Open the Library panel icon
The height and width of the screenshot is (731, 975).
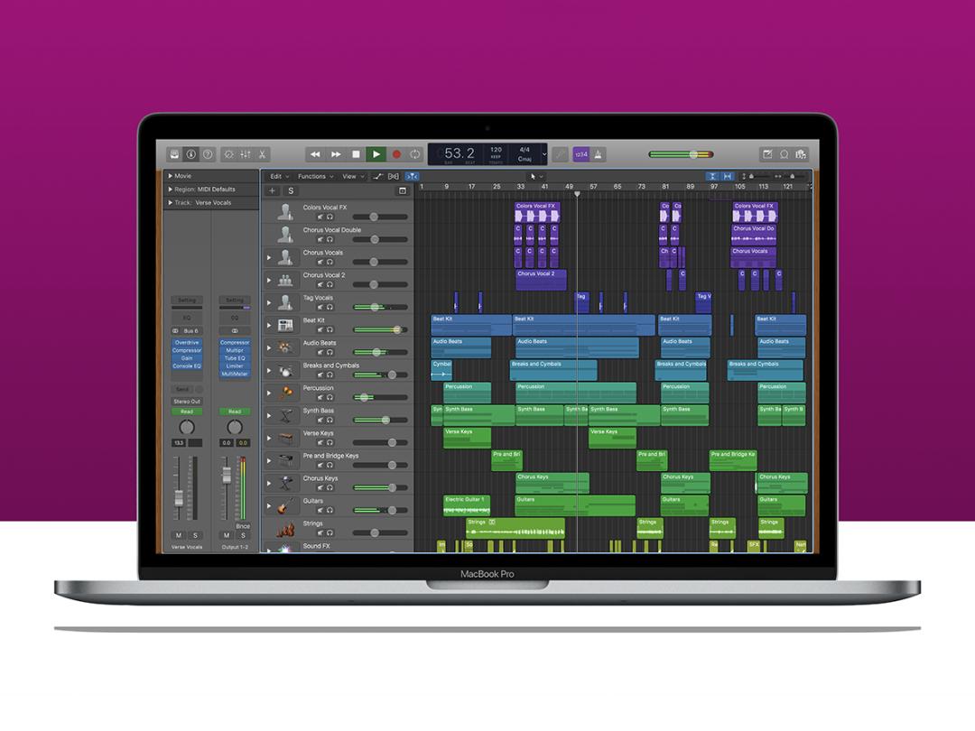point(174,154)
